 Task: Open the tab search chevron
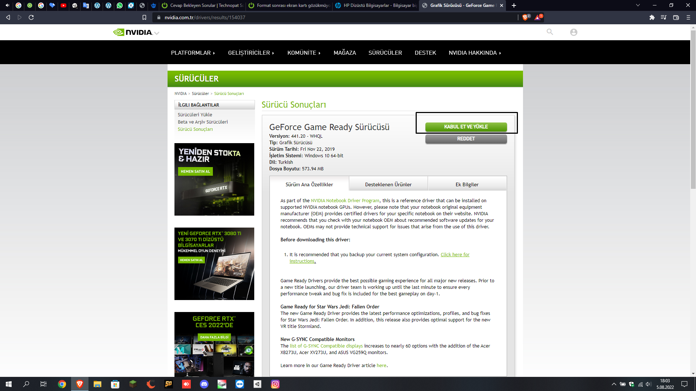638,5
